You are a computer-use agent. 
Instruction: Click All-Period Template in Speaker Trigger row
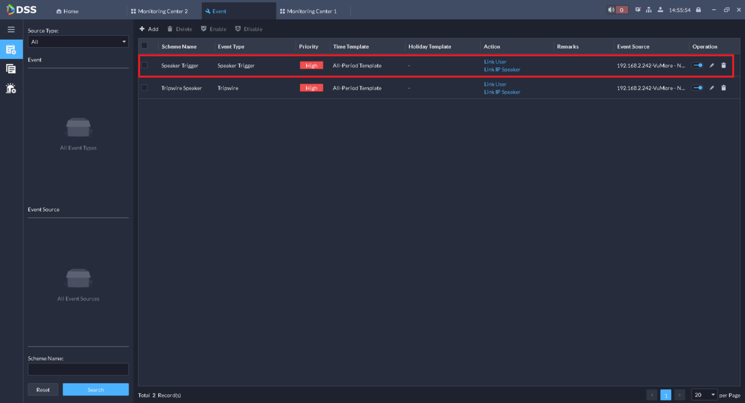coord(357,65)
